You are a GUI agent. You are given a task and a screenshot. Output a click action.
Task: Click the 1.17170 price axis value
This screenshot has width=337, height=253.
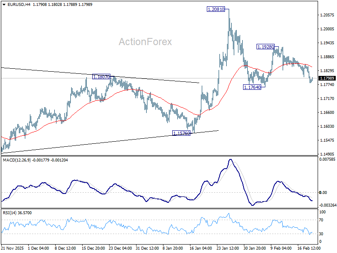pyautogui.click(x=327, y=99)
